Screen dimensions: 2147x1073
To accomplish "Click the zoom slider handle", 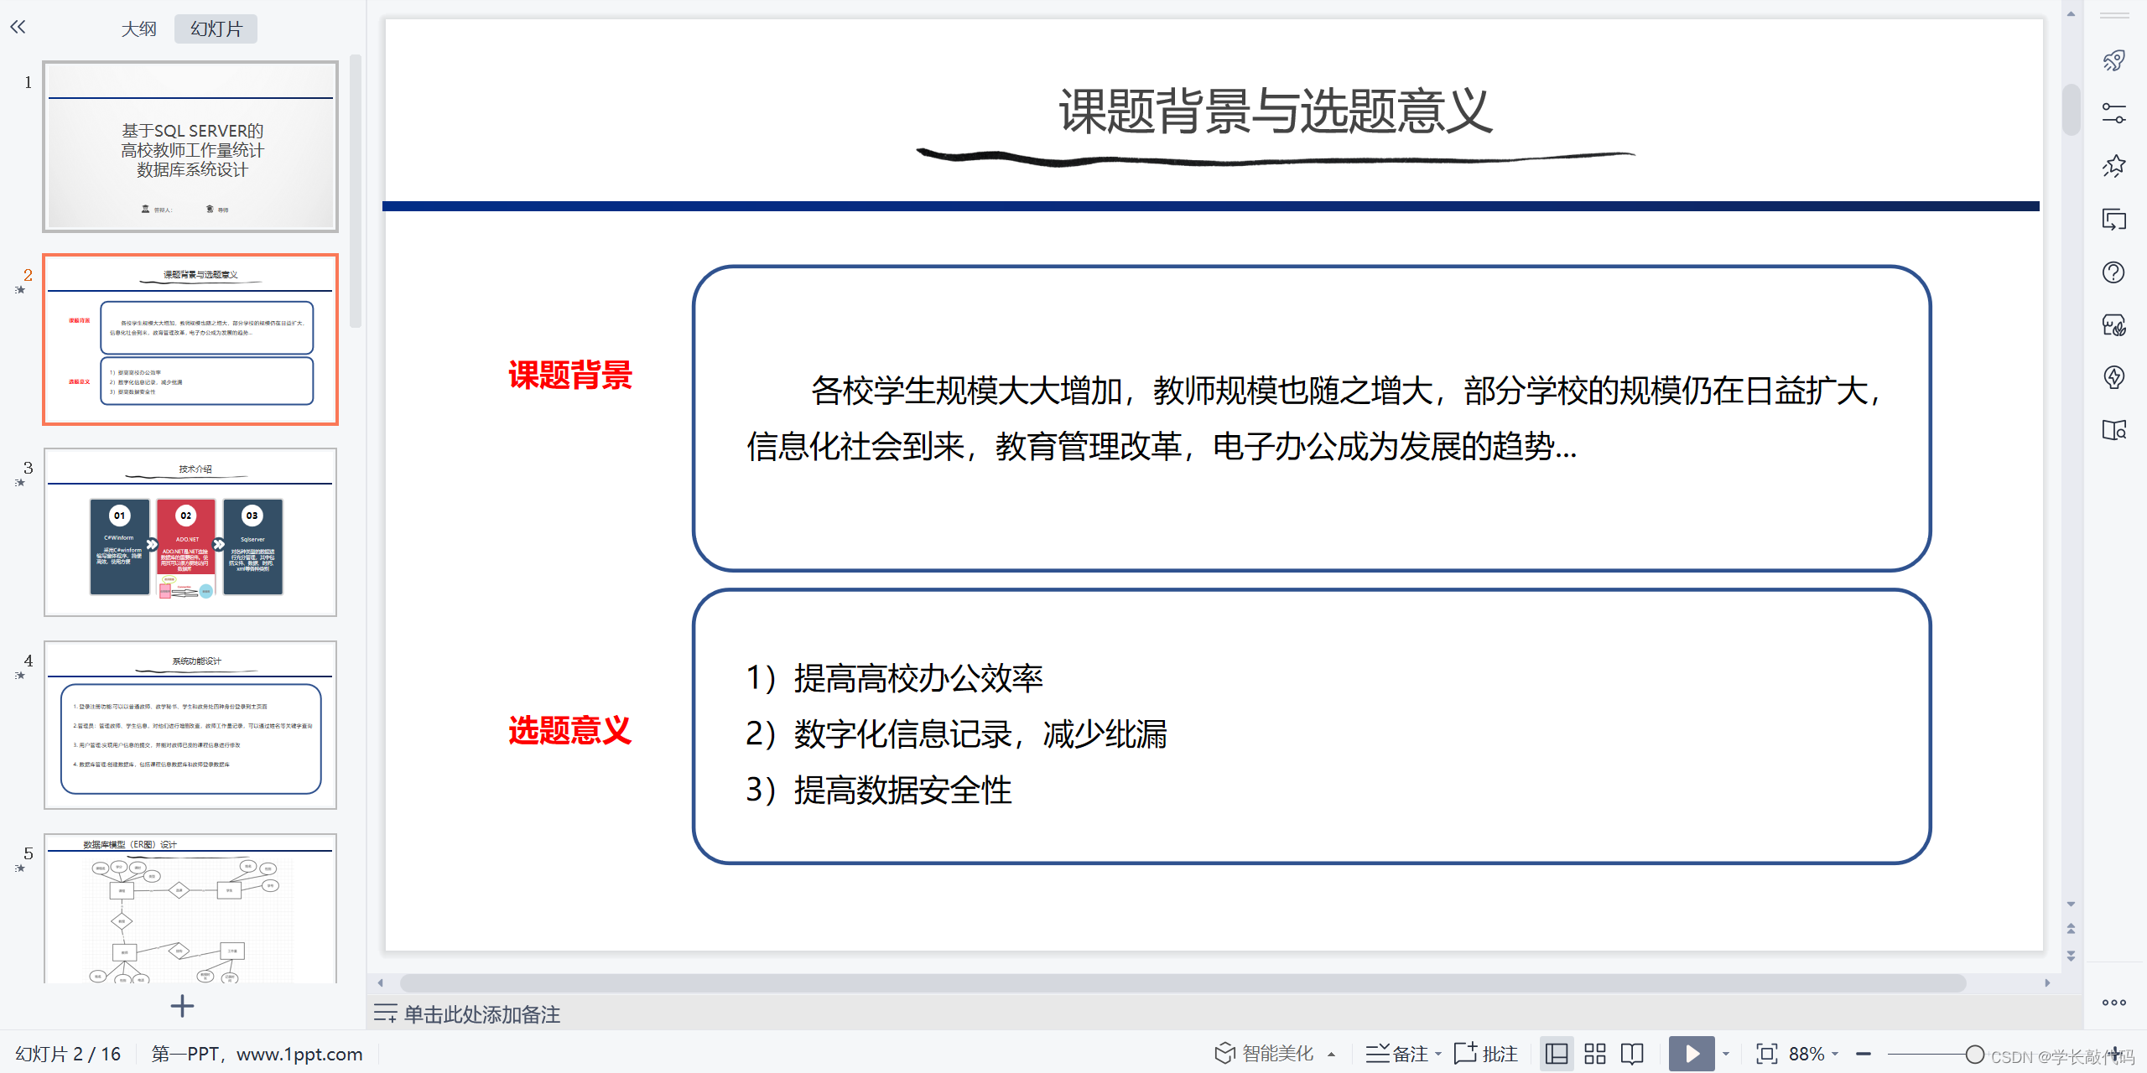I will (1974, 1054).
